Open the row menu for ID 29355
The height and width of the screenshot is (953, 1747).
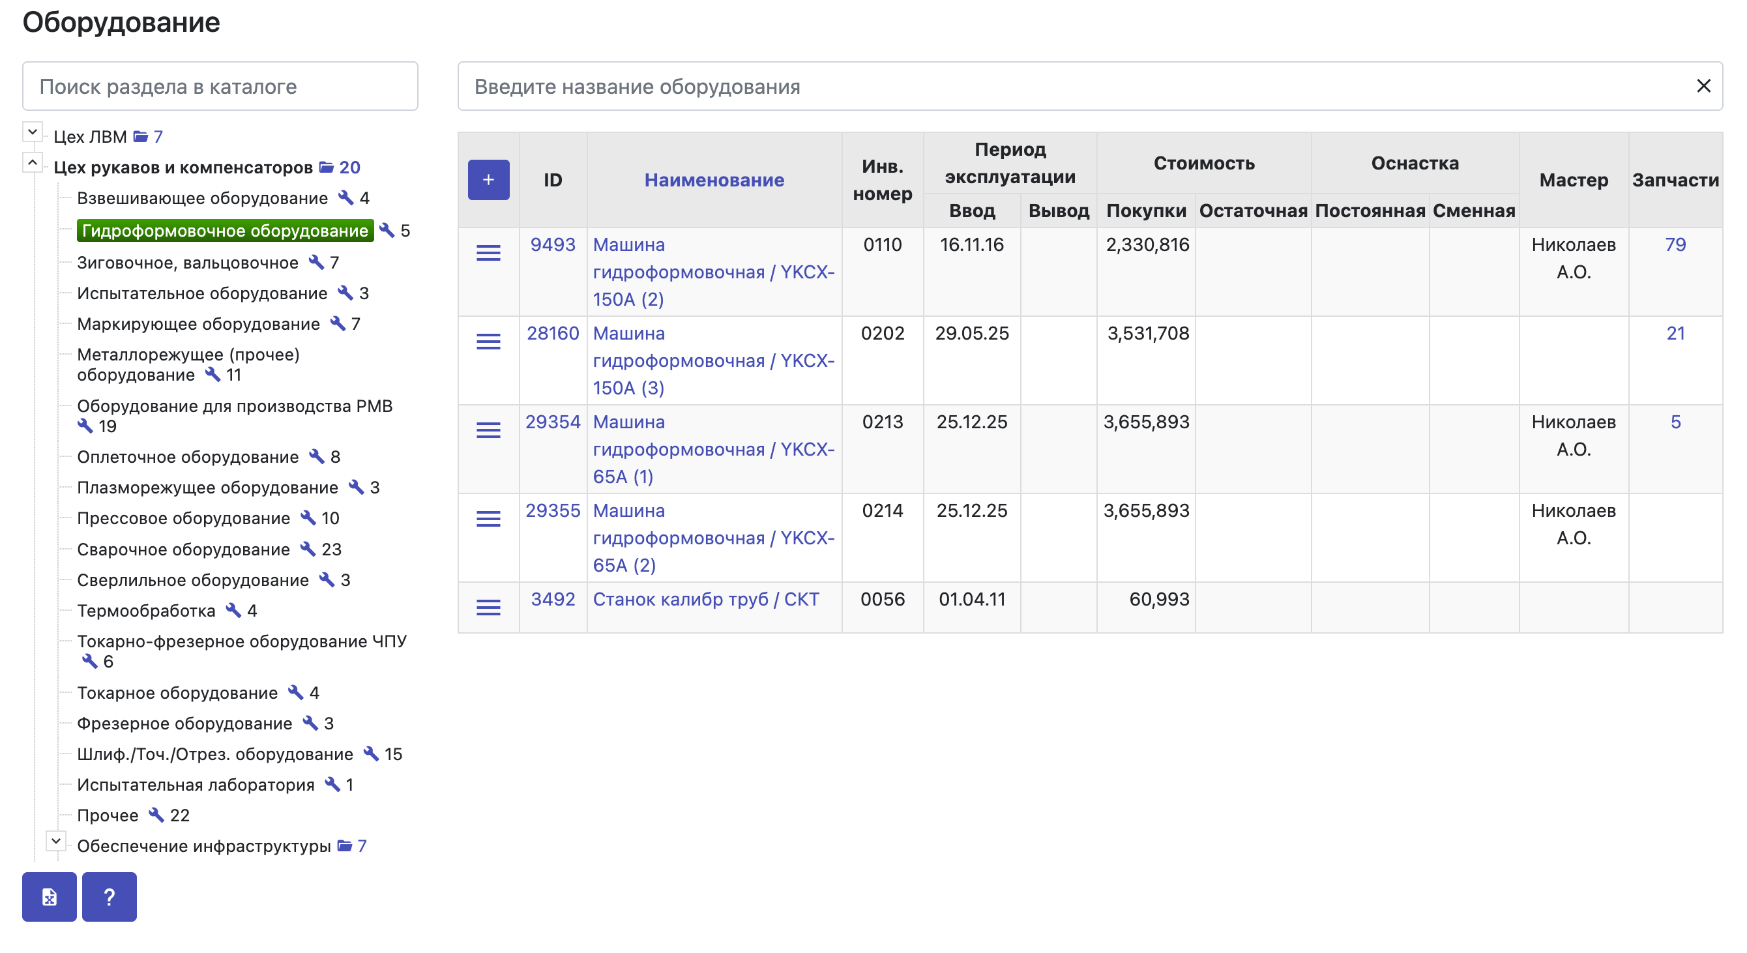point(488,519)
